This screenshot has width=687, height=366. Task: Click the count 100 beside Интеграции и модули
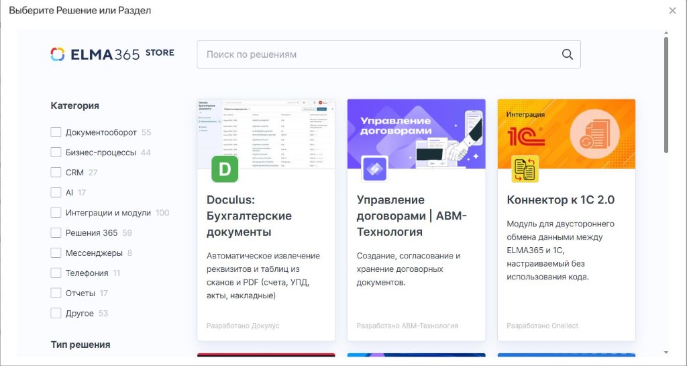162,213
